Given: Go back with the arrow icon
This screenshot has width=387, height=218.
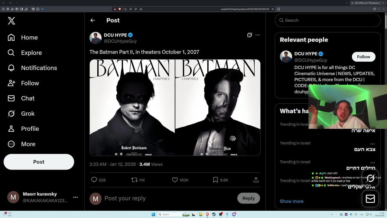Looking at the screenshot, I should (93, 20).
